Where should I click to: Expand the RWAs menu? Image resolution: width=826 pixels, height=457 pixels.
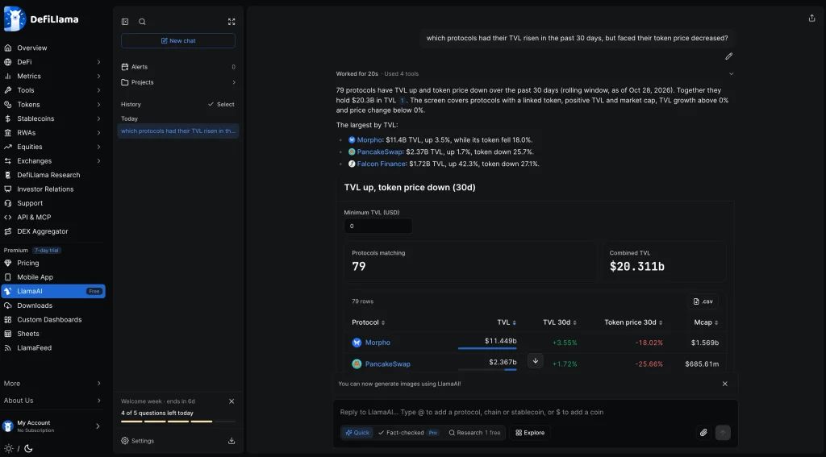[52, 133]
